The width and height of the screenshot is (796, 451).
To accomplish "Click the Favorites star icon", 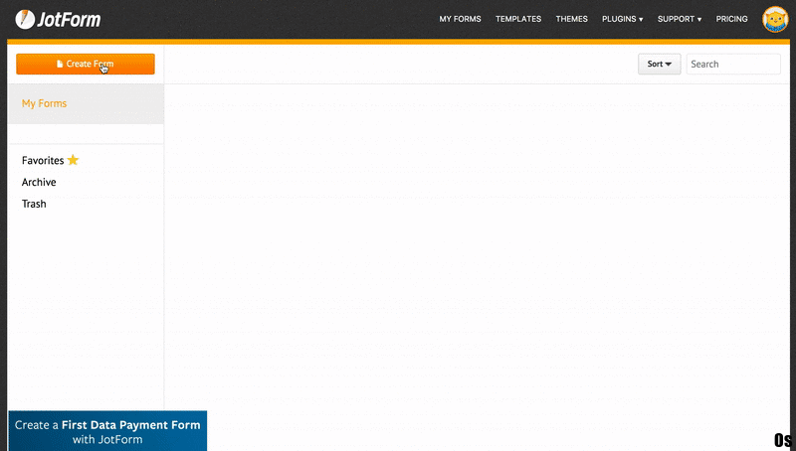I will pyautogui.click(x=73, y=160).
